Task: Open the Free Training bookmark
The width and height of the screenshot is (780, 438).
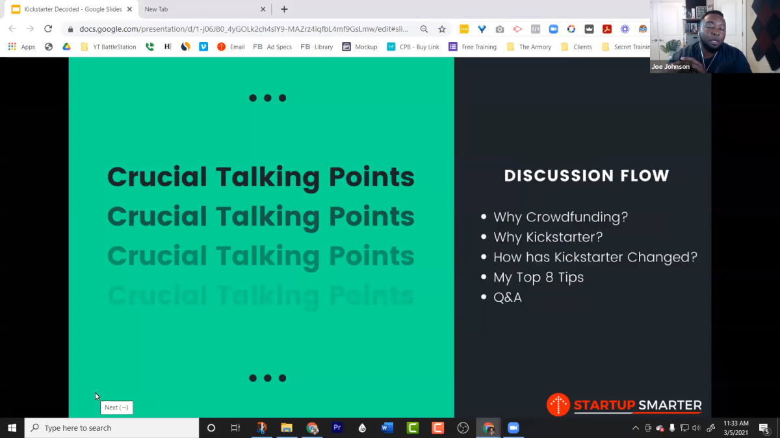Action: [x=473, y=47]
